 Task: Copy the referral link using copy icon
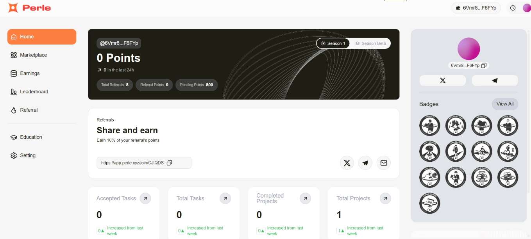pos(169,163)
